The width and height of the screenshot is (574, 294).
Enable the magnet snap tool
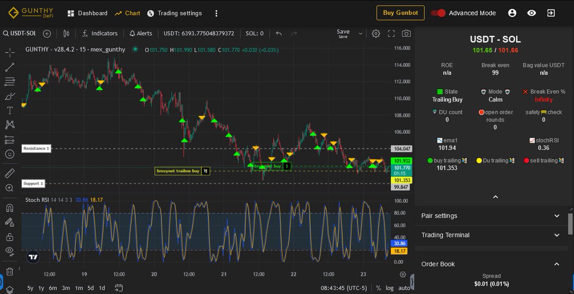tap(10, 208)
